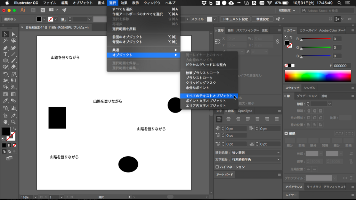Open the 文字組み dropdown
Viewport: 356px width, 200px height.
256,159
